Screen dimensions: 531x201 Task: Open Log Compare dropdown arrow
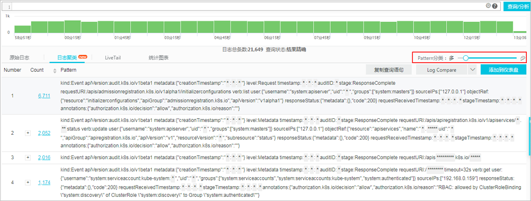point(472,70)
